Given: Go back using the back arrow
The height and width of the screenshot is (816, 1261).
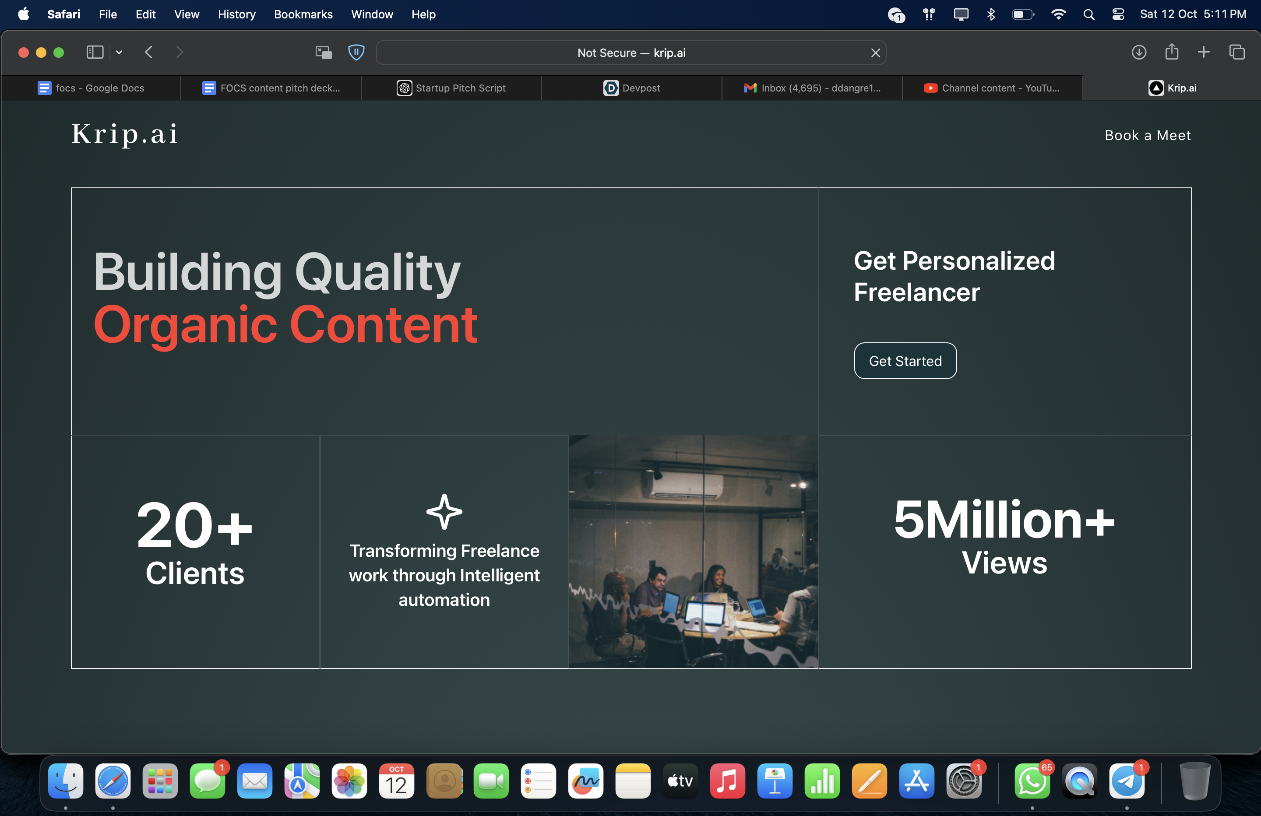Looking at the screenshot, I should [149, 52].
